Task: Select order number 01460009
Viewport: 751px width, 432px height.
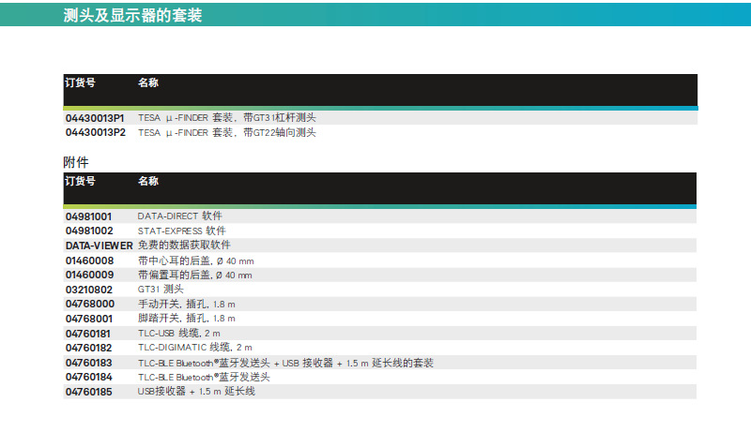Action: [x=89, y=275]
